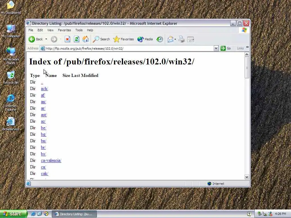Open the ar/ directory link
The image size is (291, 218).
click(43, 108)
